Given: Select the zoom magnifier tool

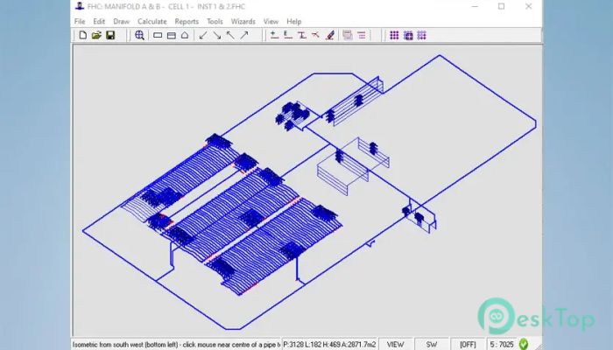Looking at the screenshot, I should 139,36.
